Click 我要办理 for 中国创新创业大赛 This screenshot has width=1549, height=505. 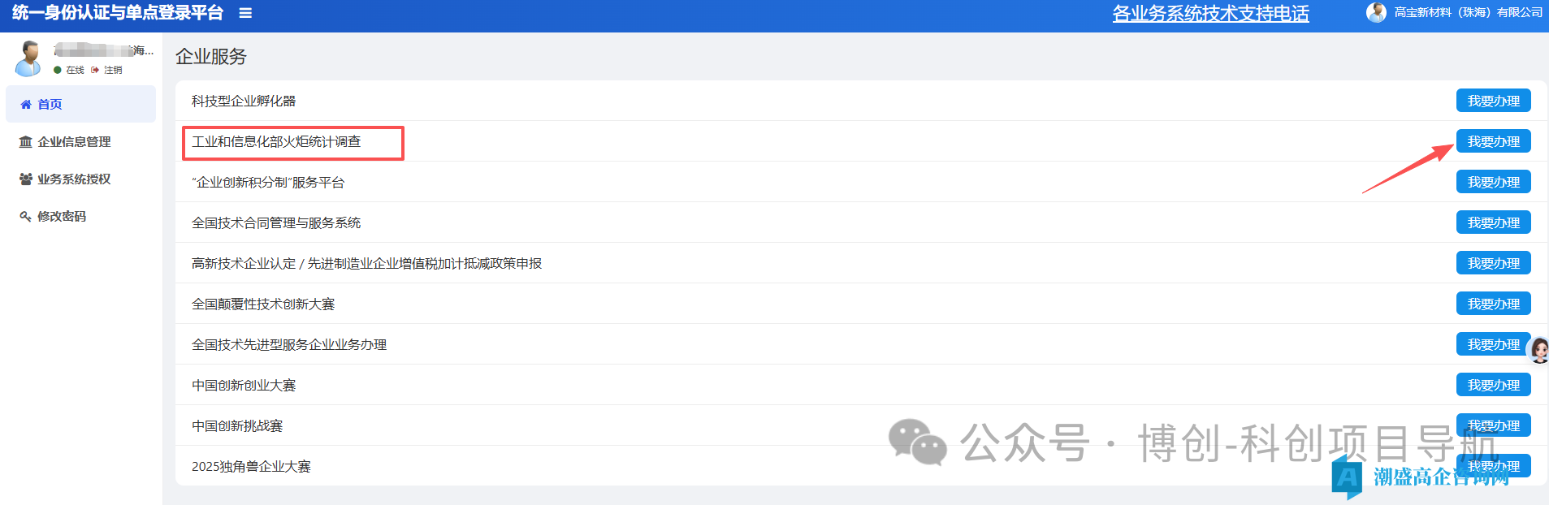[1493, 385]
